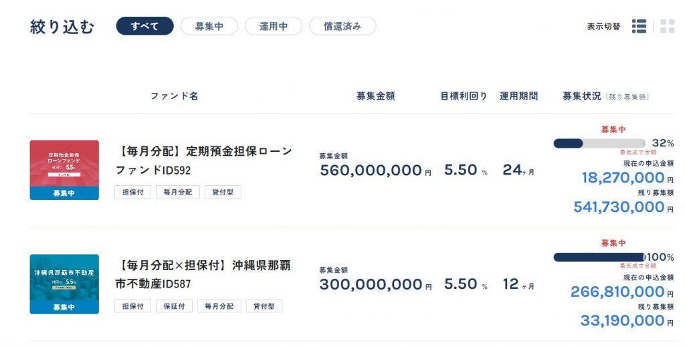Viewport: 685px width, 347px height.
Task: Filter by 運用中 funds
Action: pos(274,26)
